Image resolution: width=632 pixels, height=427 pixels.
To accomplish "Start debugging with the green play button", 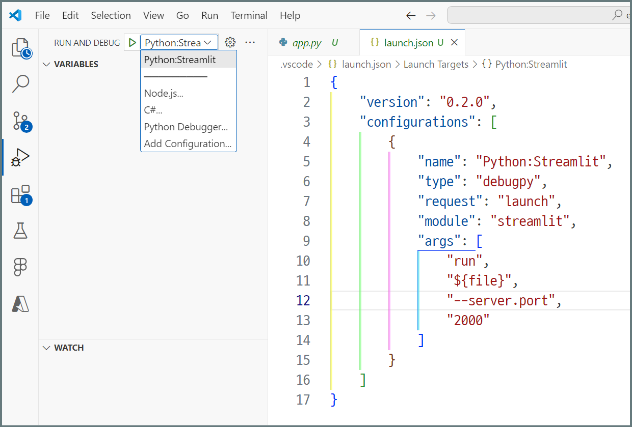I will 132,42.
